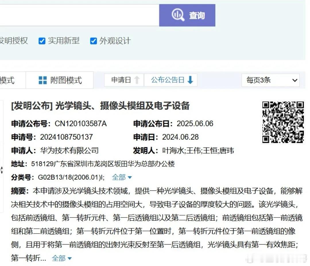The width and height of the screenshot is (310, 266).
Task: Expand 全部 at end of 摘要
Action: (62, 258)
